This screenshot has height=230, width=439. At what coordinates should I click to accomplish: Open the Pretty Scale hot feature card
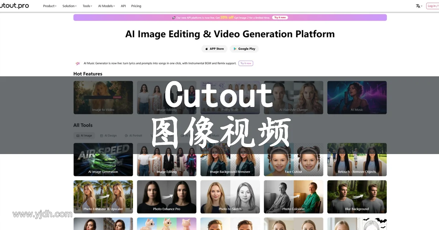click(x=230, y=97)
